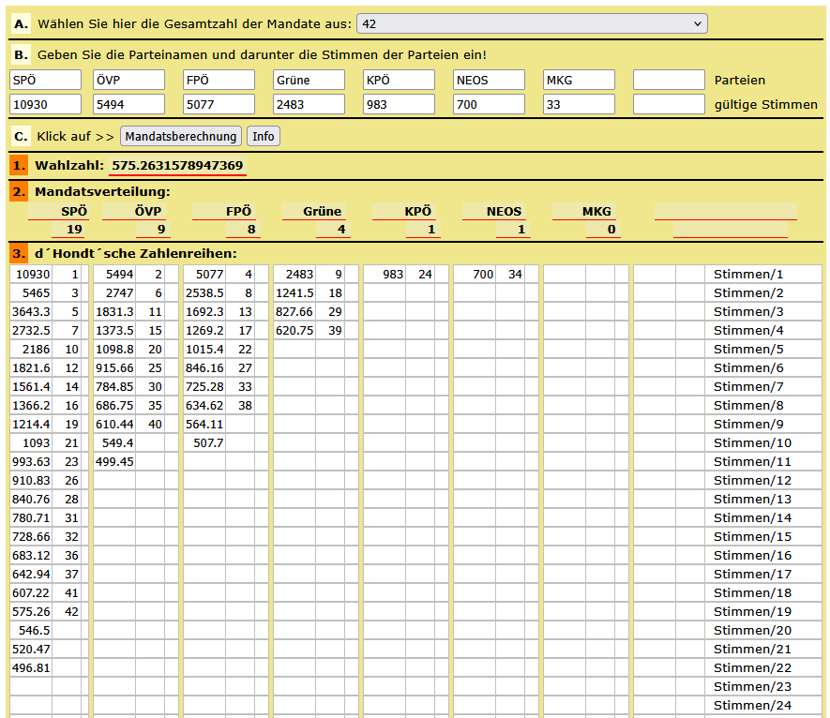Click the Mandatsberechnung button
830x718 pixels.
[181, 137]
